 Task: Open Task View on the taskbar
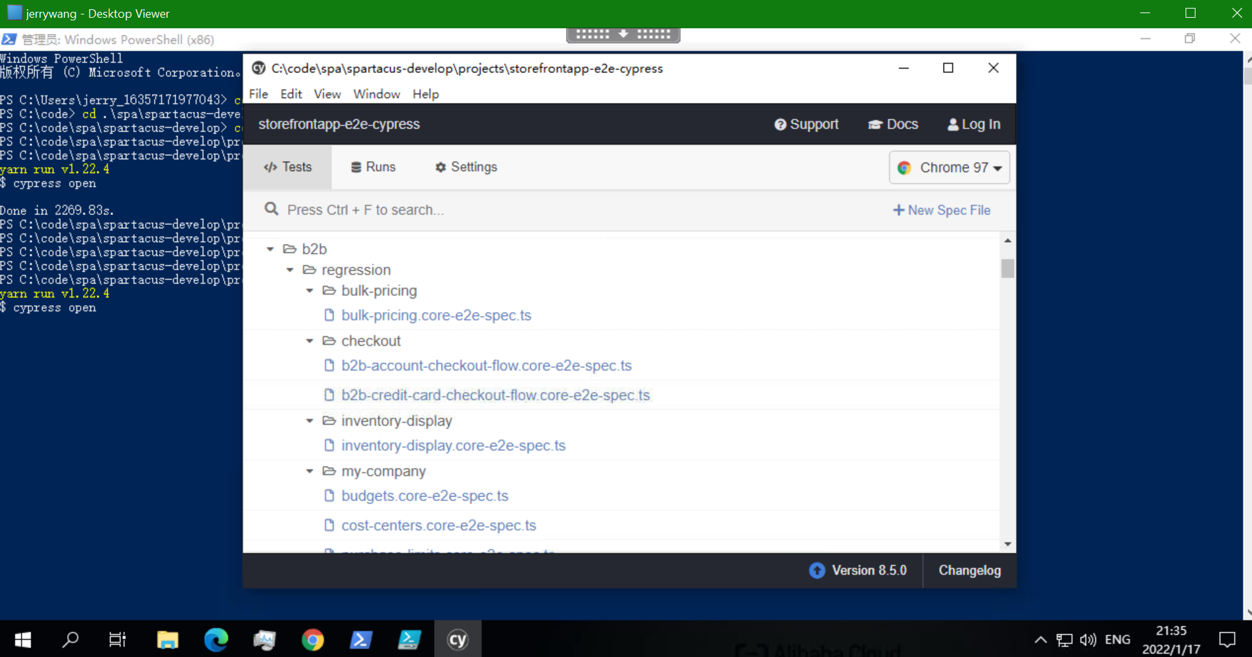point(117,639)
